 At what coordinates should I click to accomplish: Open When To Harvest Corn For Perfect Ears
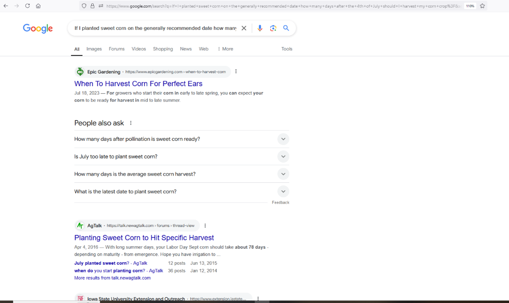pos(138,84)
